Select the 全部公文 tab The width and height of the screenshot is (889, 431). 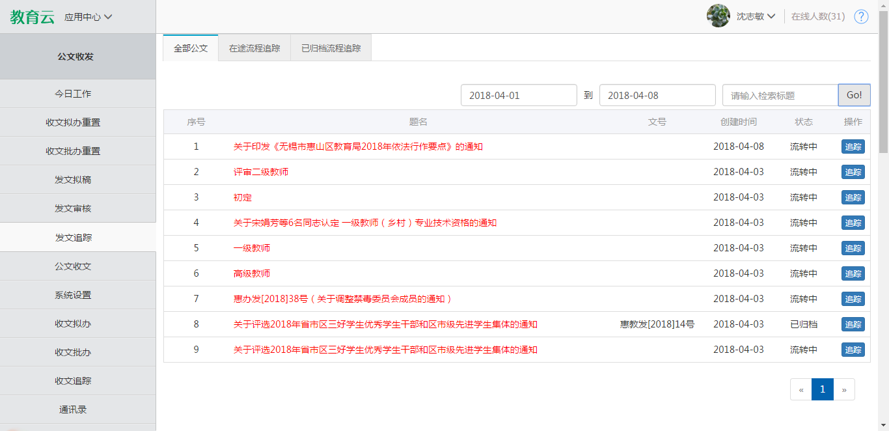pos(191,48)
